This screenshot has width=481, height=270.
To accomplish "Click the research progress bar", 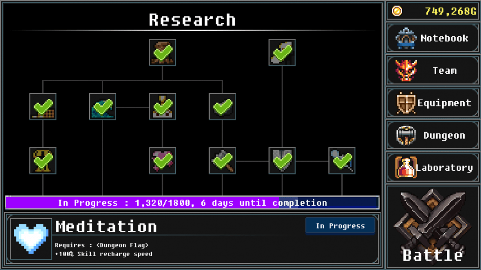I will [x=192, y=203].
